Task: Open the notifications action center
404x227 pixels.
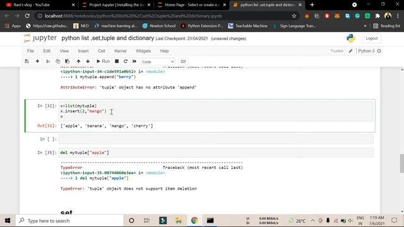Action: (x=394, y=221)
